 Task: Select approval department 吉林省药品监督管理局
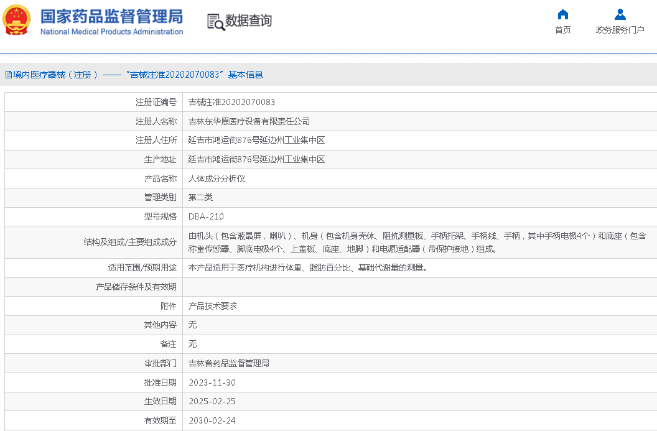click(x=229, y=364)
